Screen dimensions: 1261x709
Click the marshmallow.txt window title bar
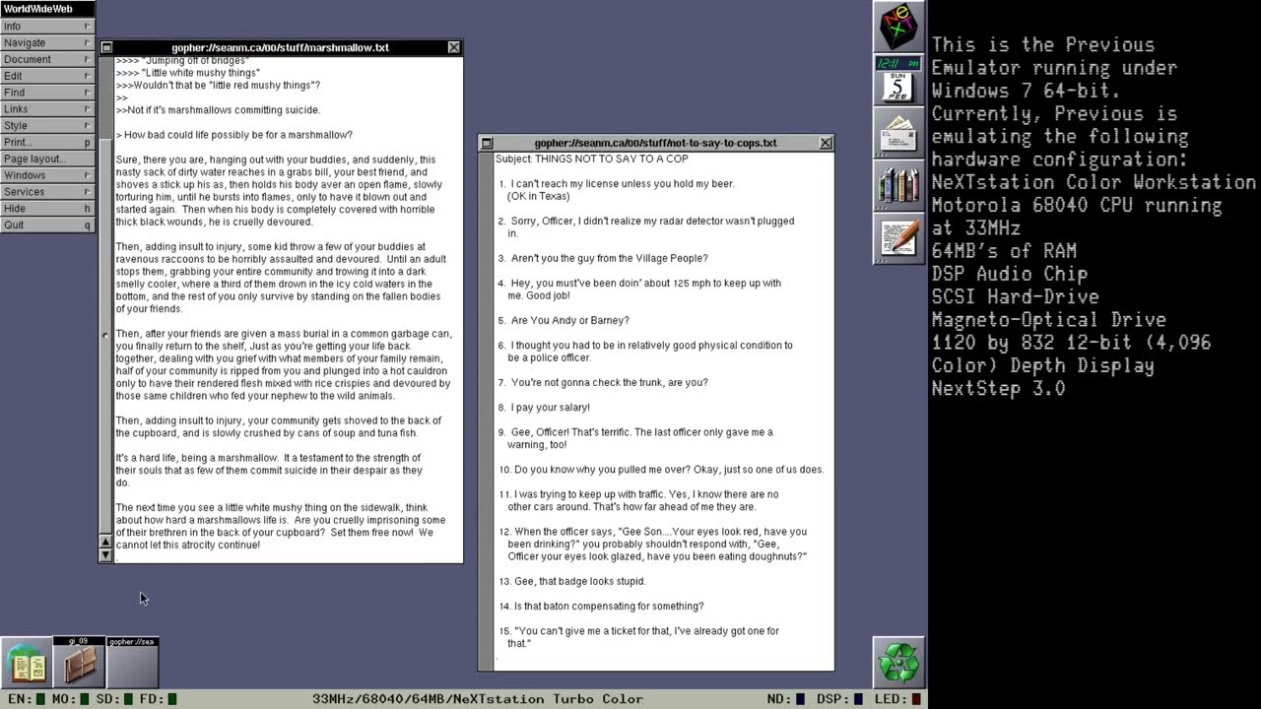pos(280,47)
